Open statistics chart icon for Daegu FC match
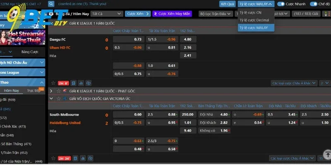 (x=81, y=83)
